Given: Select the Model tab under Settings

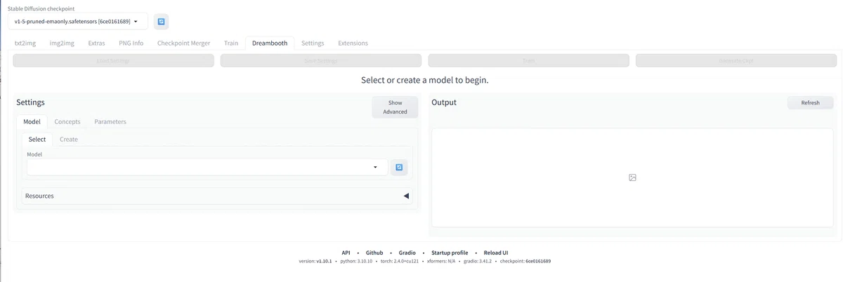Looking at the screenshot, I should point(32,121).
